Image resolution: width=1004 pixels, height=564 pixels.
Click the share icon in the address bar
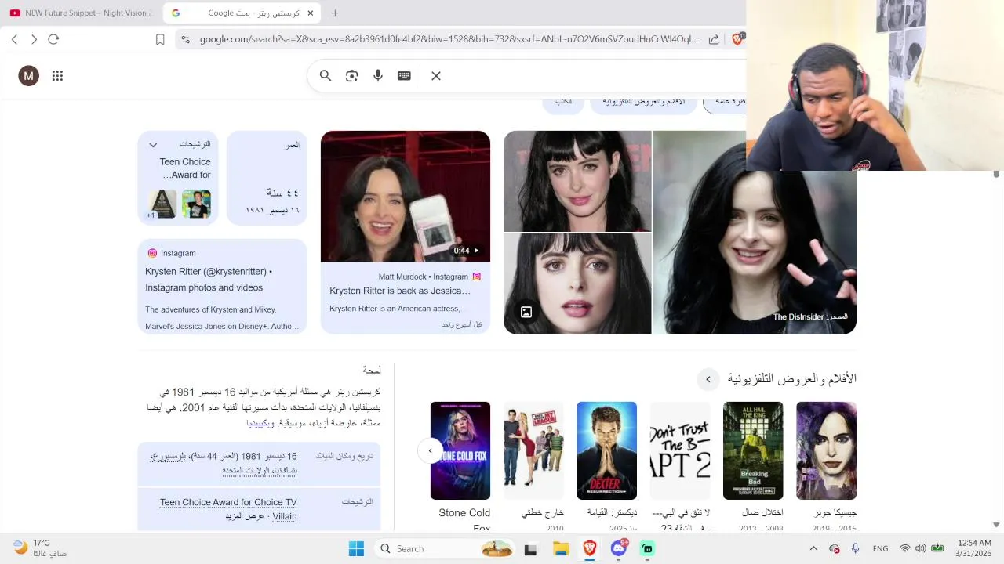[714, 39]
